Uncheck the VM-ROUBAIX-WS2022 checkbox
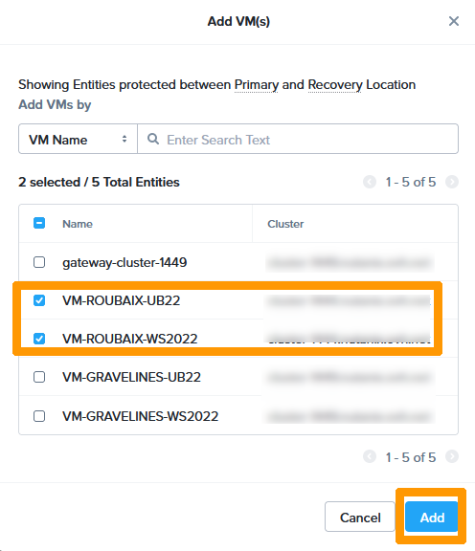Screen dimensions: 475x551 39,339
